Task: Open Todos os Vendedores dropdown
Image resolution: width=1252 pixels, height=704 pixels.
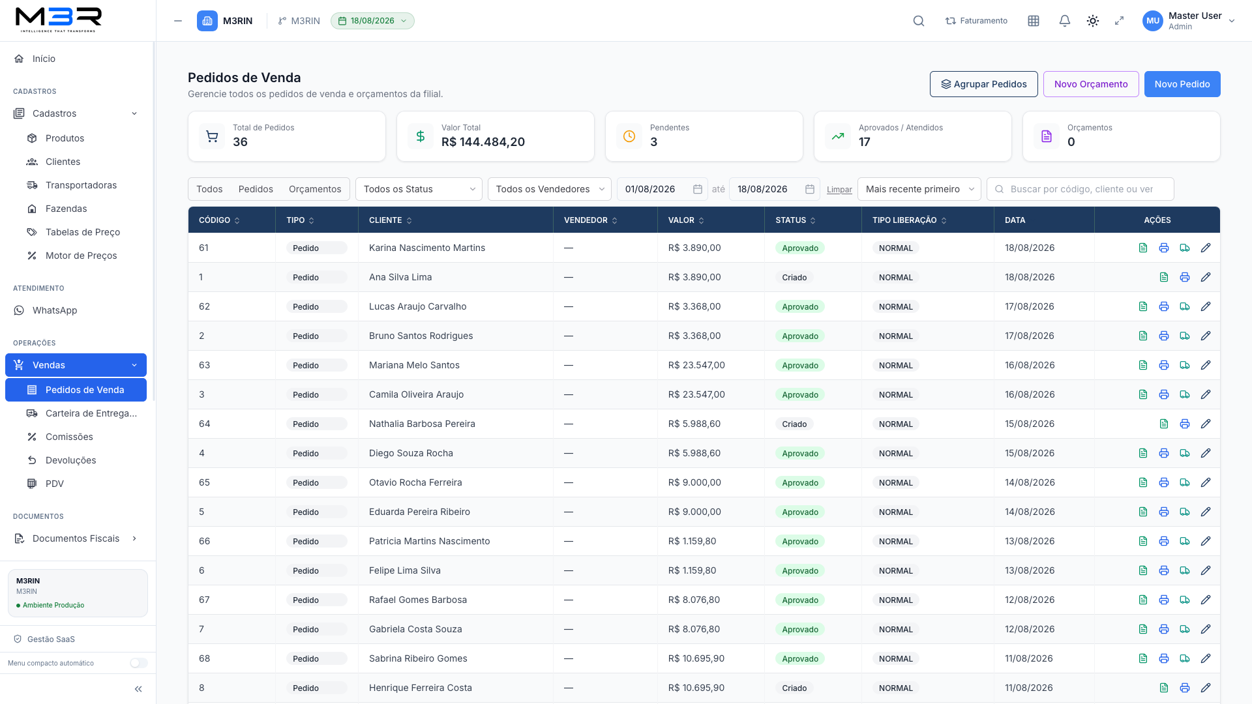Action: [x=550, y=189]
